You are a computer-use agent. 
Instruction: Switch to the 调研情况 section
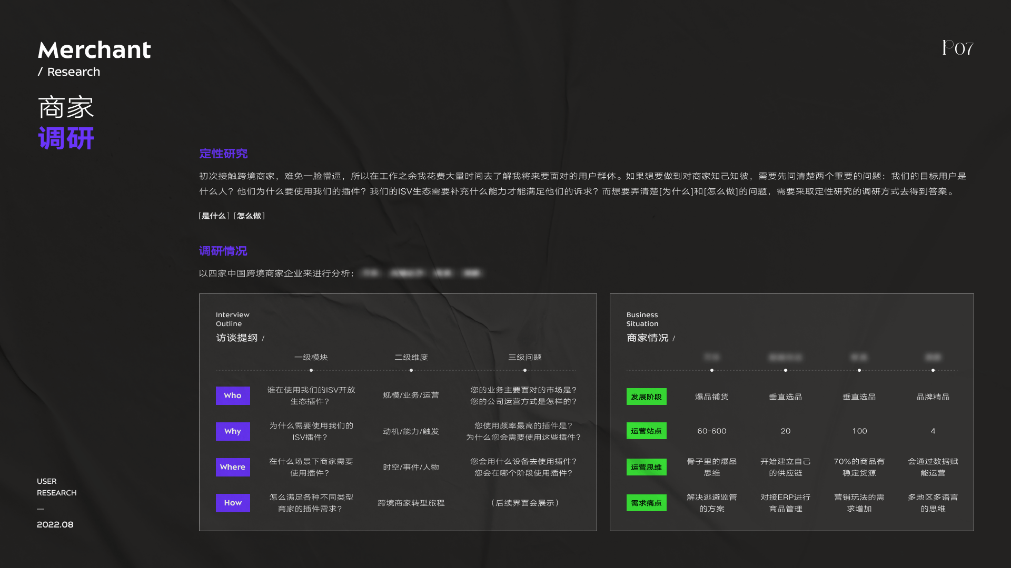(223, 251)
